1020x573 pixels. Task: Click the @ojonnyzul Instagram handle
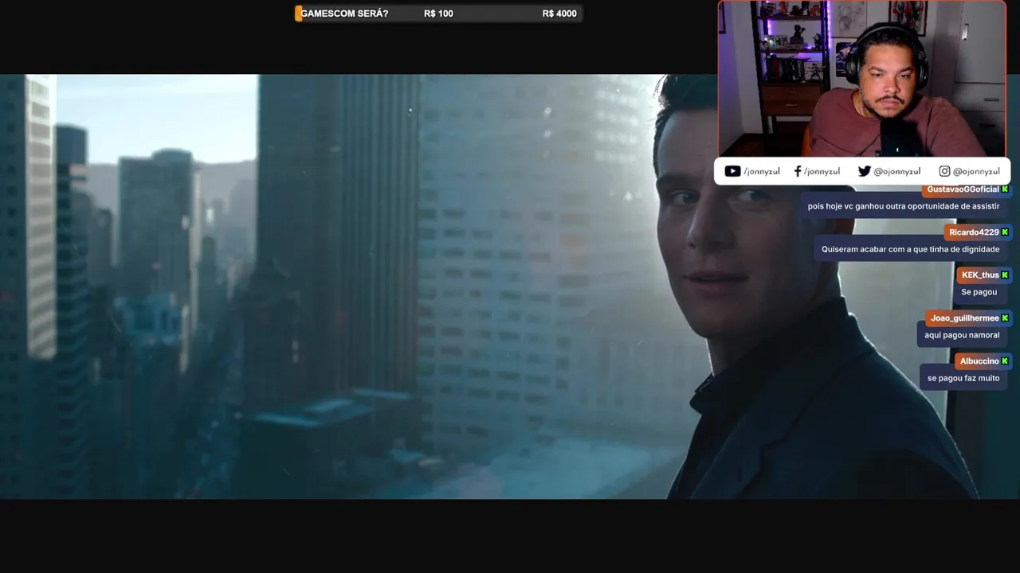(x=976, y=171)
